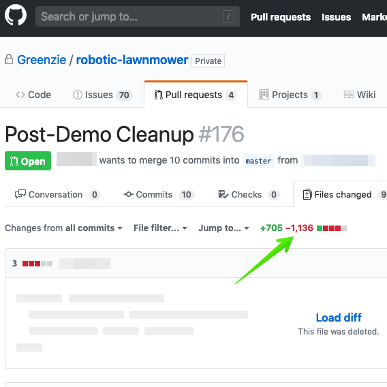Expand the File filter dropdown
This screenshot has width=387, height=387.
point(160,228)
